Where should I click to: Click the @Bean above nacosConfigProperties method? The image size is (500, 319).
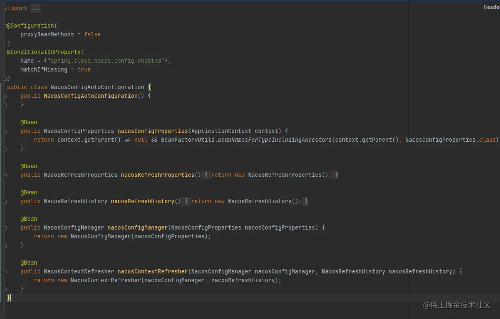click(x=29, y=122)
